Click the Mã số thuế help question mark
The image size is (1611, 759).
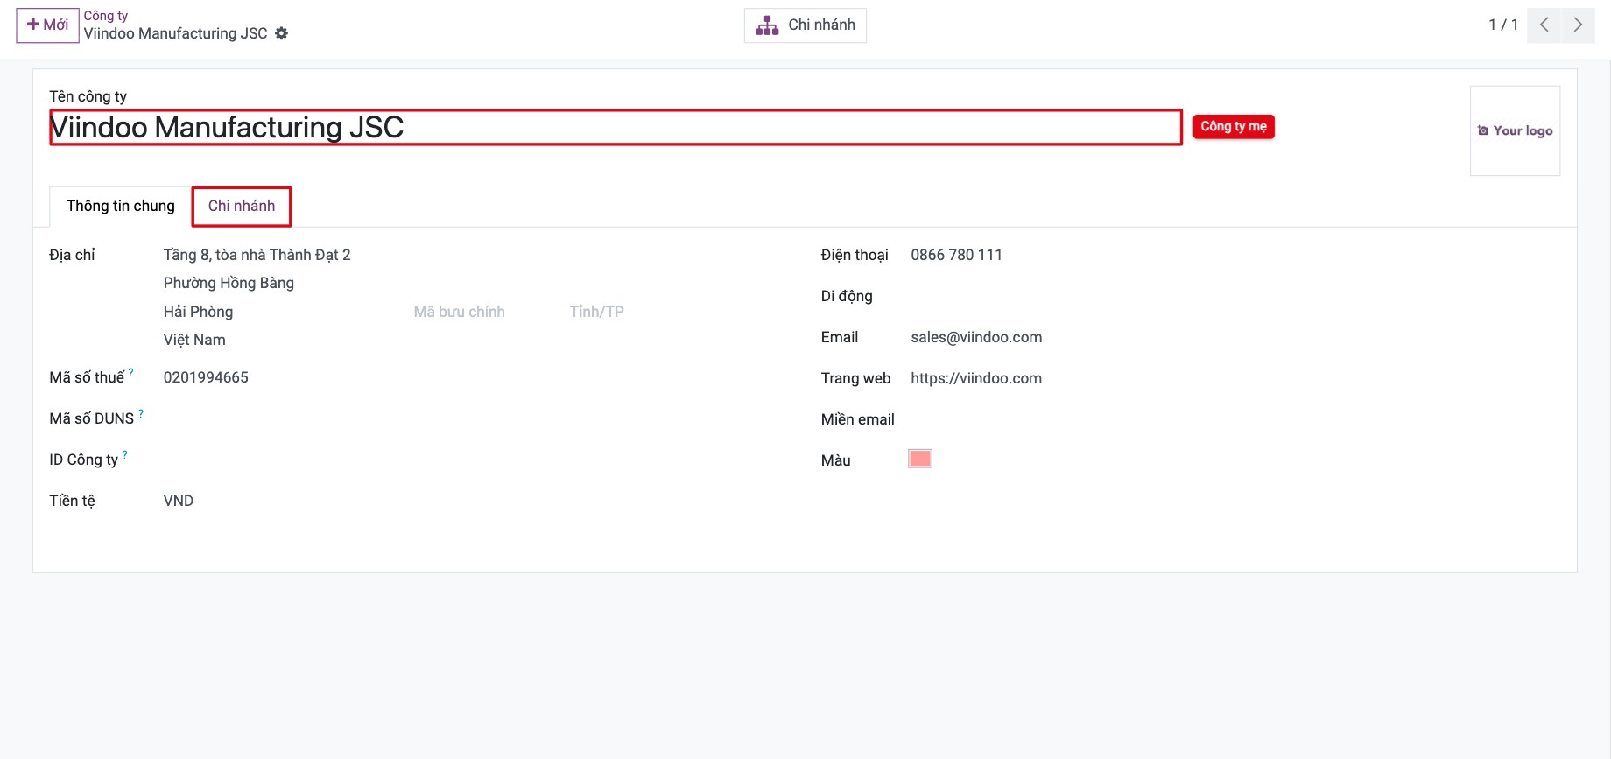131,372
